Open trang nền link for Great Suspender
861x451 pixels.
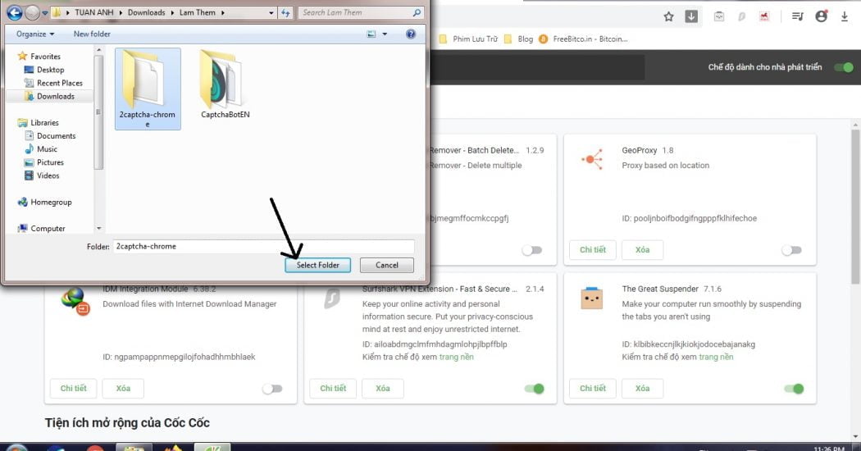click(x=716, y=357)
